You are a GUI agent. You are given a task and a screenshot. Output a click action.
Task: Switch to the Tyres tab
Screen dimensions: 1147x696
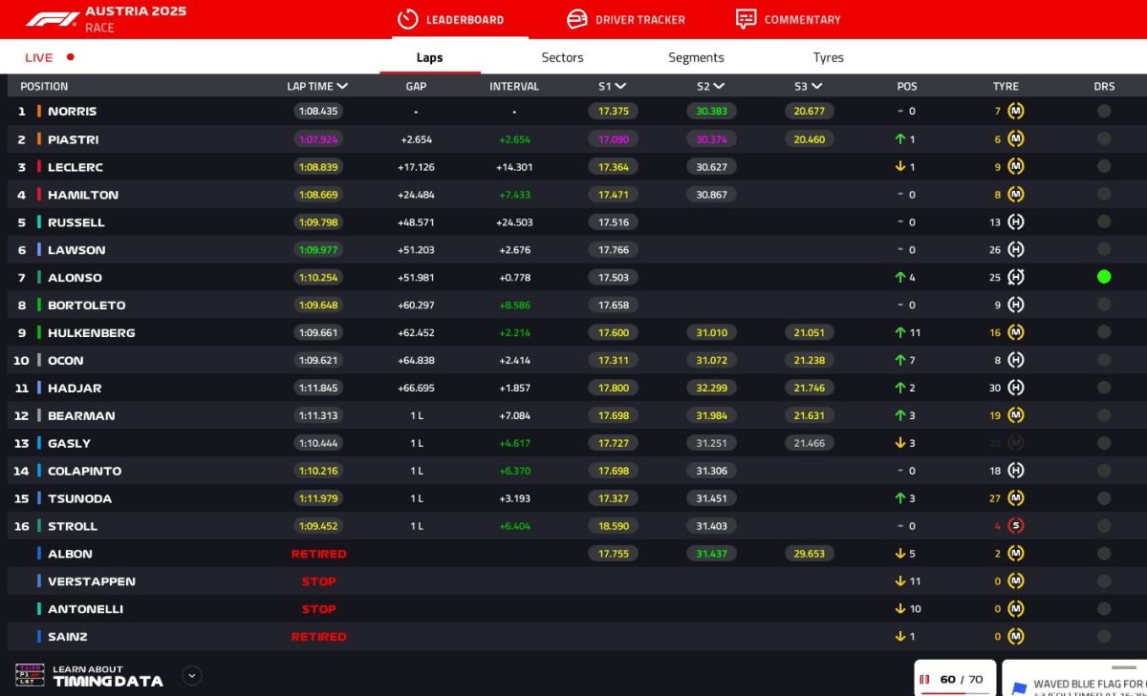tap(828, 57)
